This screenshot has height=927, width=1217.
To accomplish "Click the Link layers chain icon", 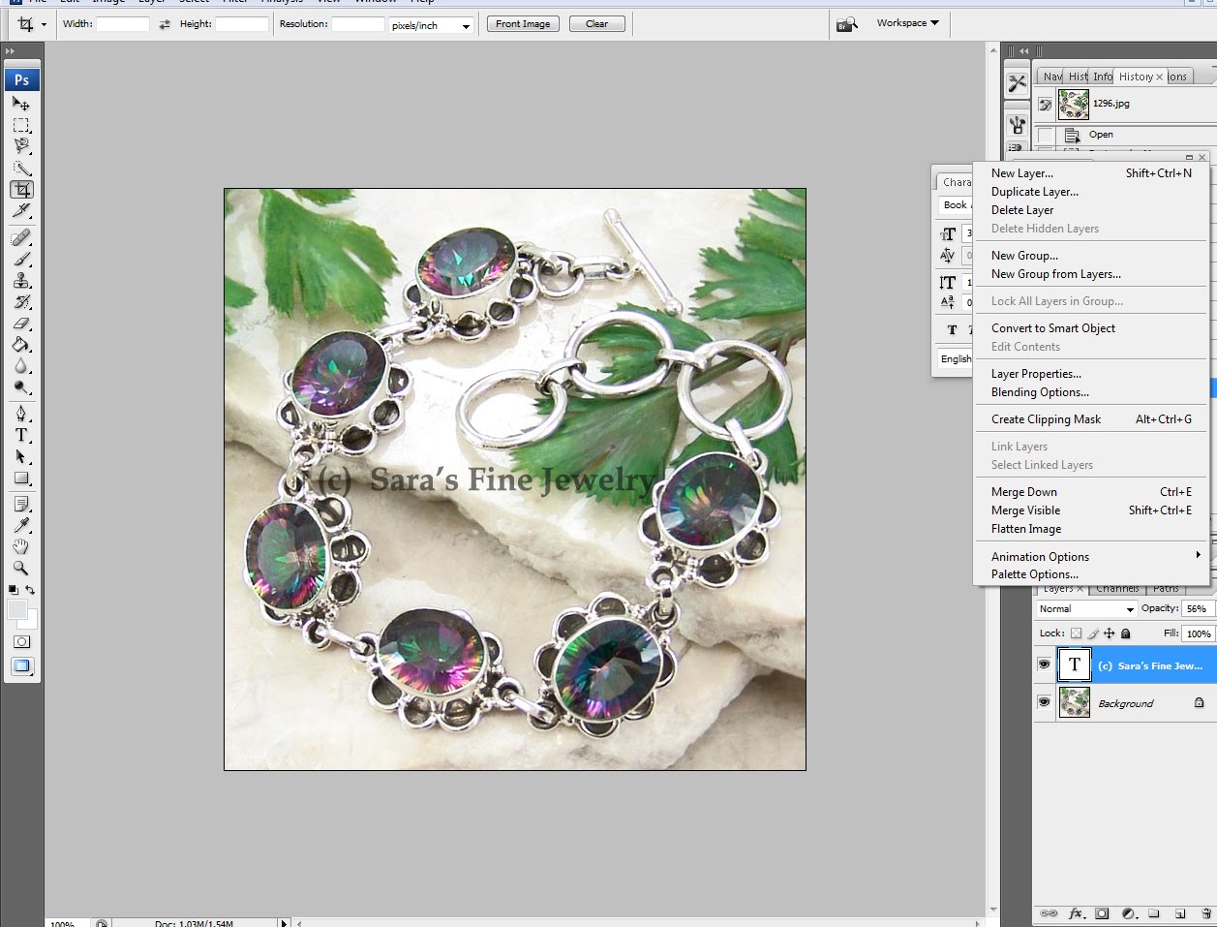I will click(x=1049, y=913).
